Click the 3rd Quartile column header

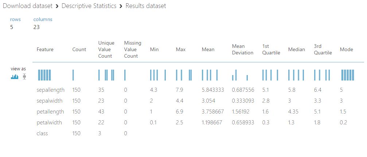[x=323, y=50]
